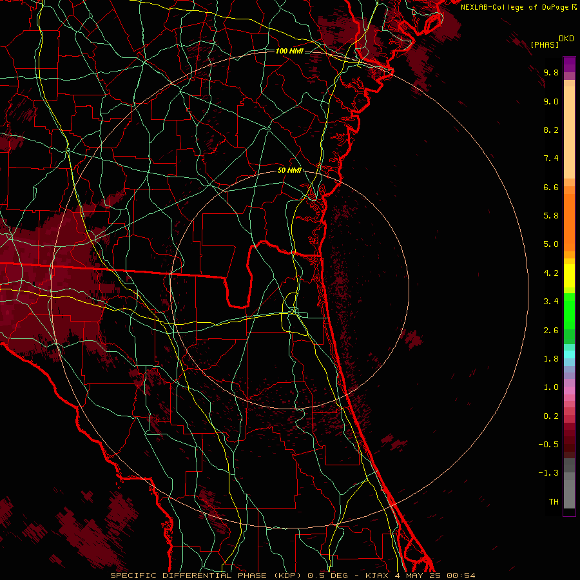Viewport: 580px width, 580px height.
Task: Select the 3.4 legend value
Action: [551, 302]
